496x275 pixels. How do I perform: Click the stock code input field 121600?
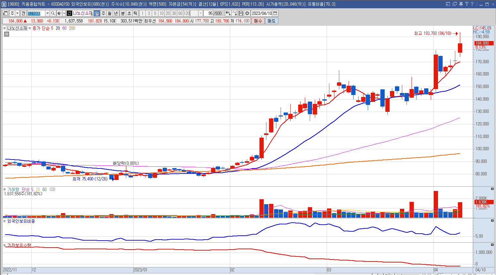36,13
